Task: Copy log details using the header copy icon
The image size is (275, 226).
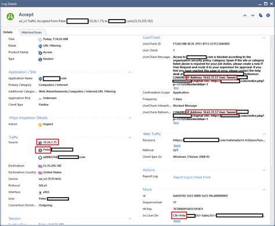Action: [260, 15]
